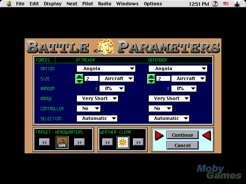Decrease defender size with down arrow
The width and height of the screenshot is (246, 184).
click(151, 82)
